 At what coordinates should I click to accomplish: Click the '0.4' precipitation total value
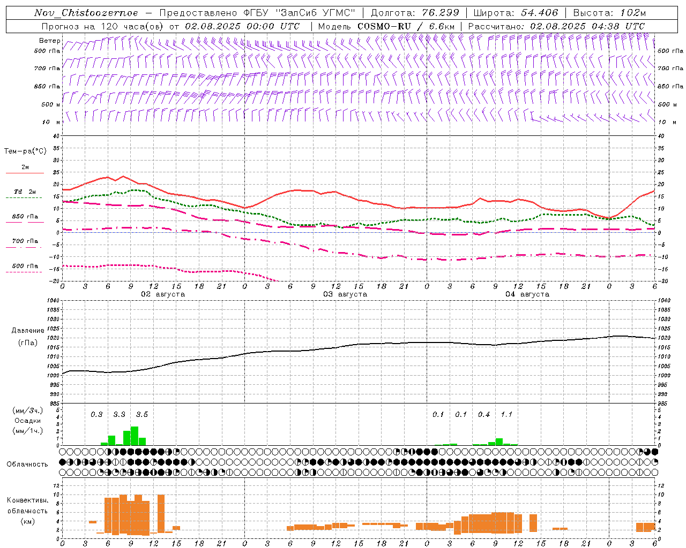(x=484, y=414)
